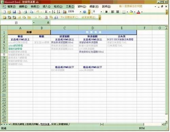Open the fill color palette dropdown arrow
170x132 pixels.
pyautogui.click(x=135, y=12)
